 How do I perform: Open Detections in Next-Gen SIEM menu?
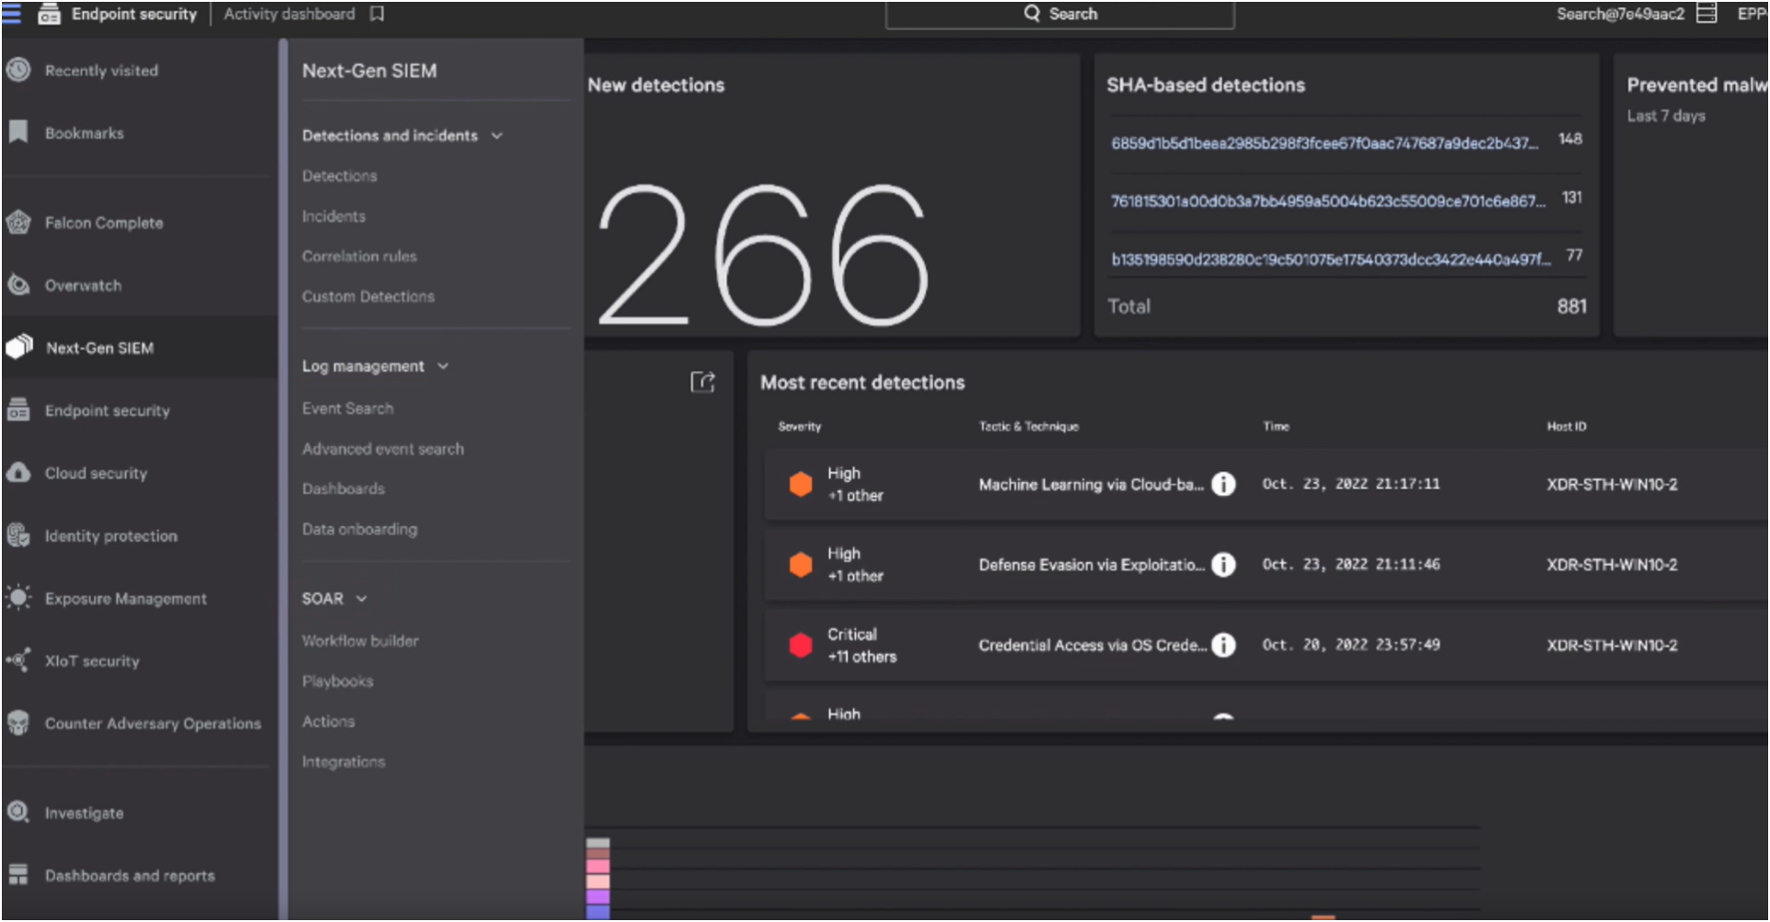point(339,176)
